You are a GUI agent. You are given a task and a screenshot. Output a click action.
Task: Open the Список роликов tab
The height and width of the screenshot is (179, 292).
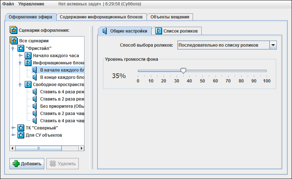click(x=177, y=31)
